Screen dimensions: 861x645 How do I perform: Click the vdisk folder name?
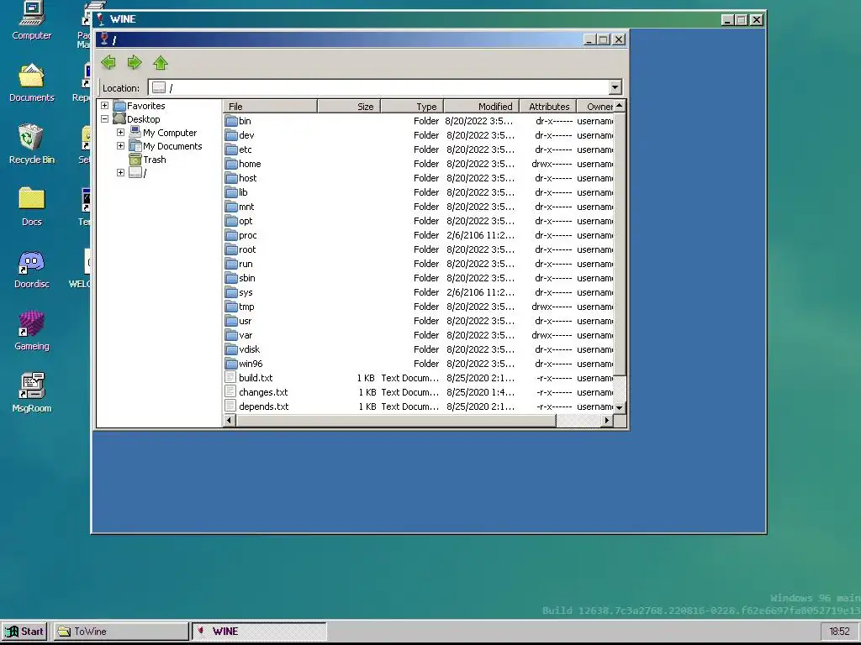coord(249,349)
